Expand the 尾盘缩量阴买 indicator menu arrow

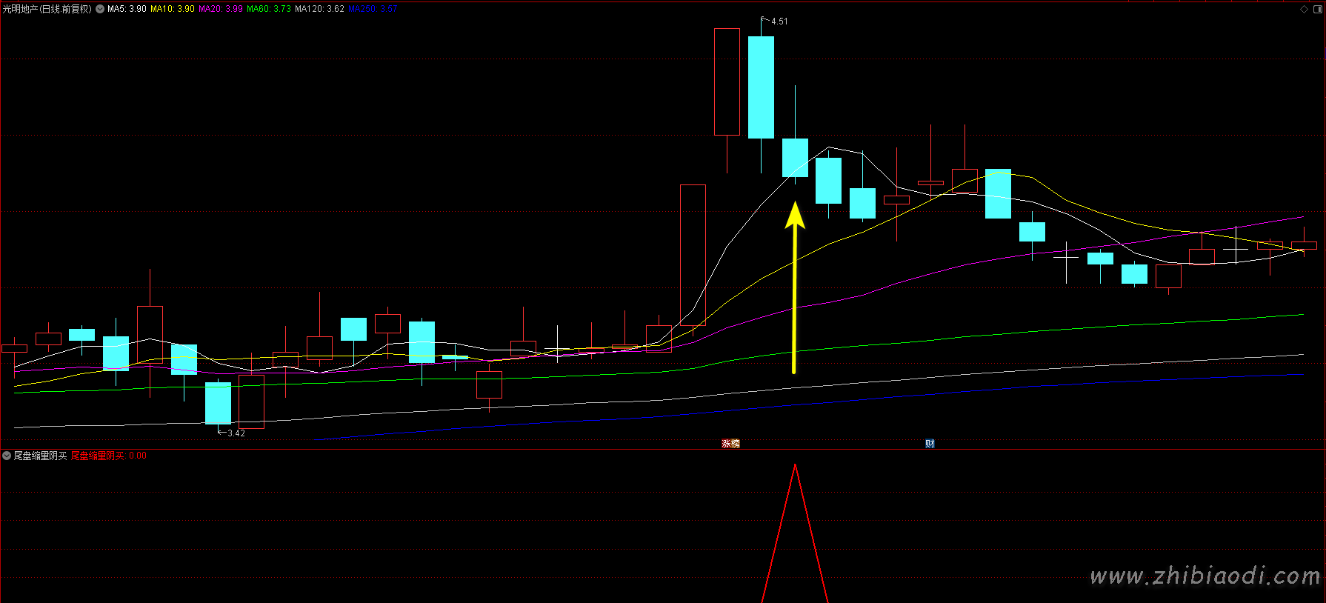coord(7,456)
